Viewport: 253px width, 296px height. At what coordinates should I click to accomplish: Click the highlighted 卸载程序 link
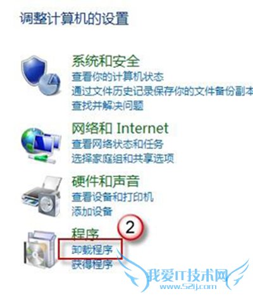92,250
